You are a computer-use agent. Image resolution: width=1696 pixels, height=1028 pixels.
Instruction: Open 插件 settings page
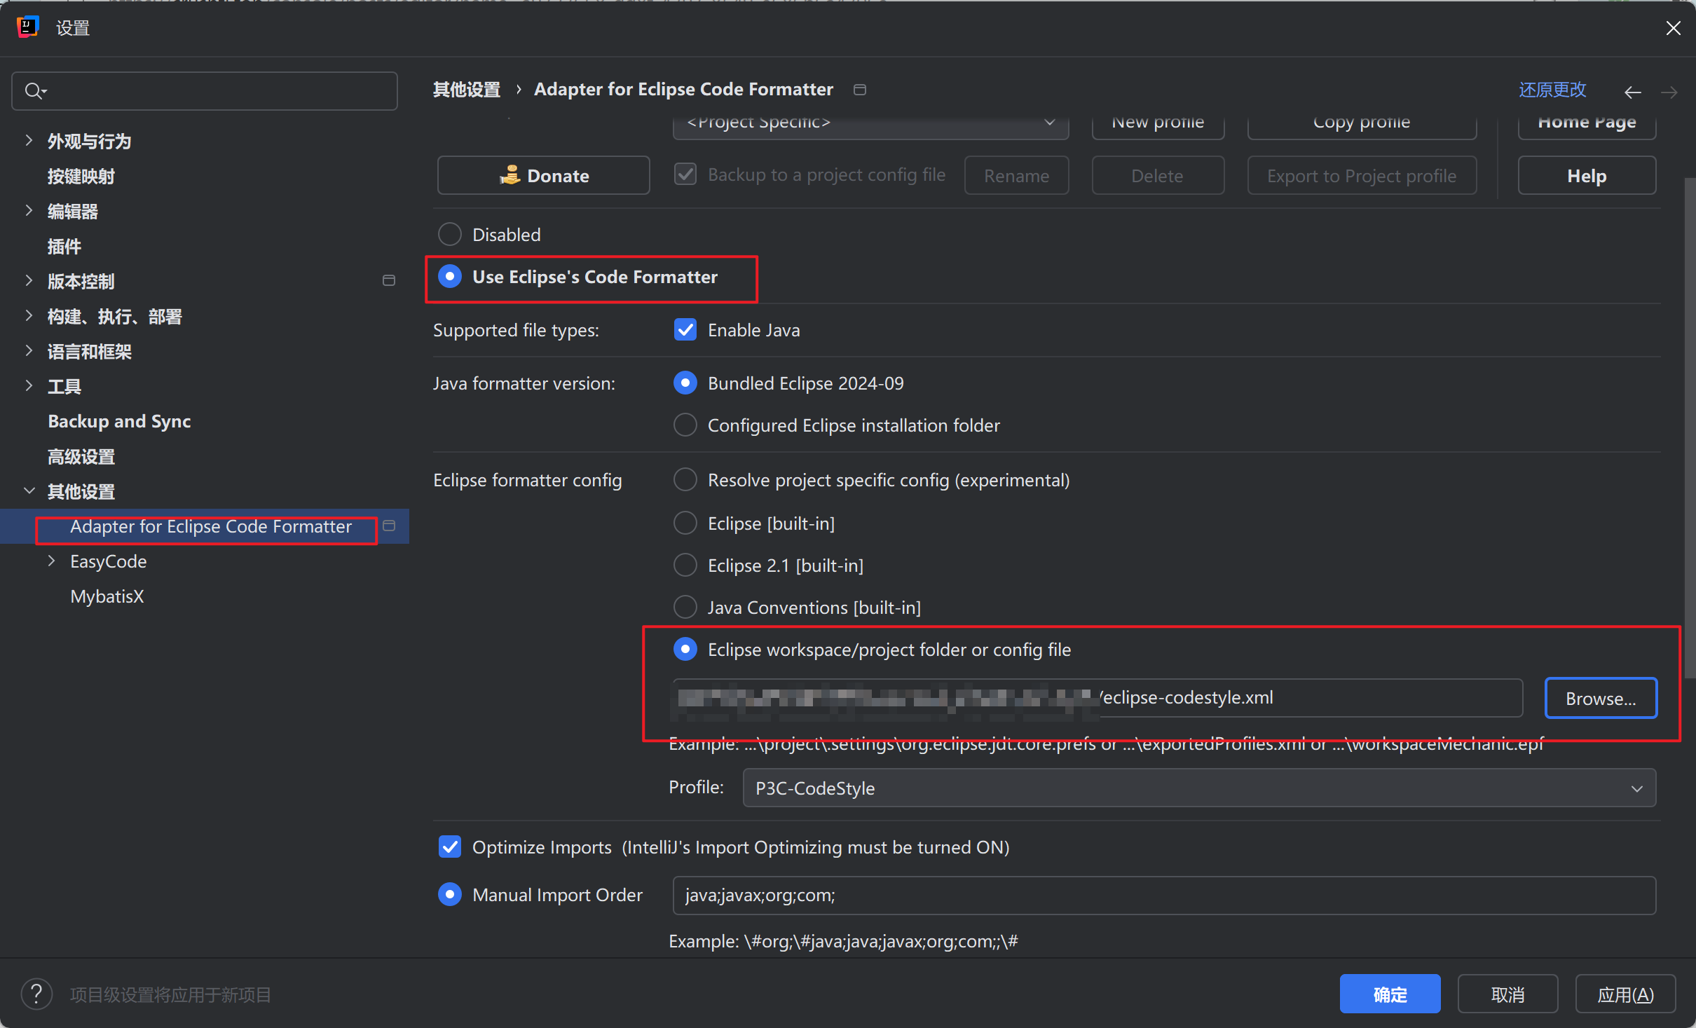[64, 246]
